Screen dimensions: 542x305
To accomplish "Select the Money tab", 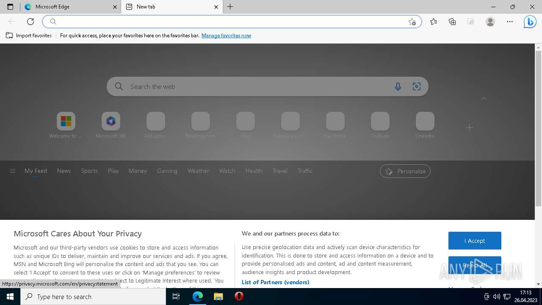I will 138,171.
